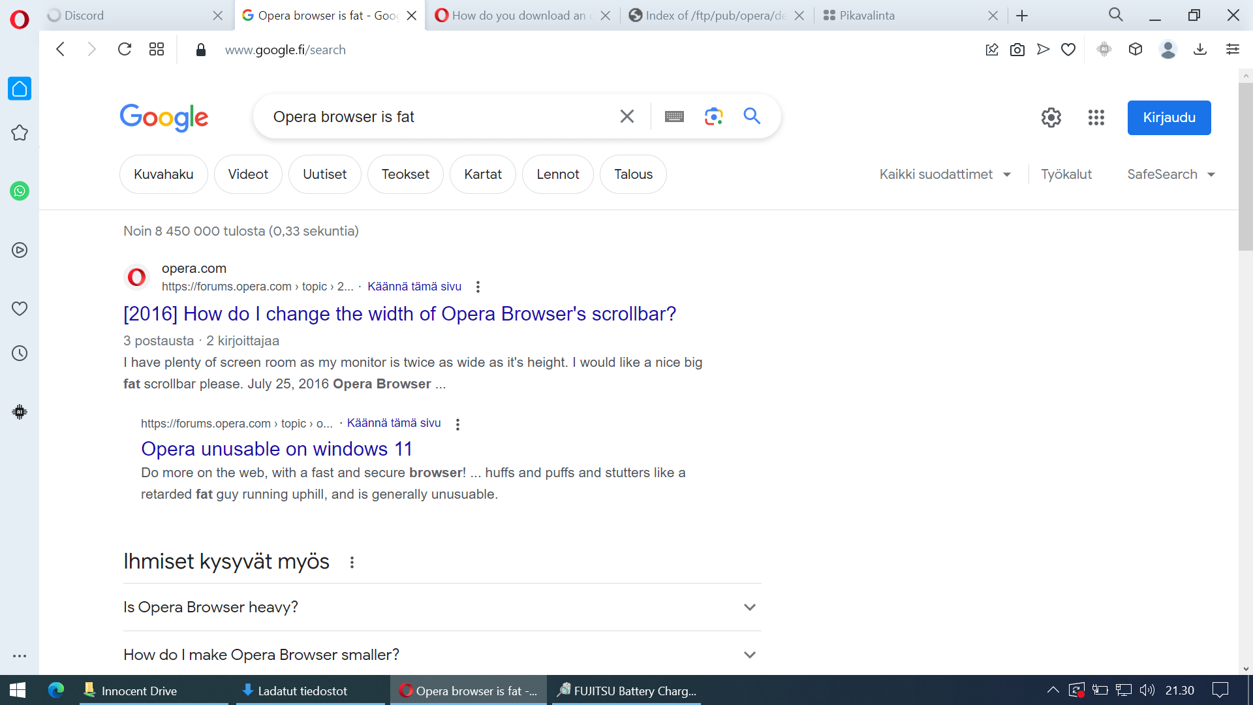Sign in with the Kirjaudu button
This screenshot has width=1253, height=705.
pyautogui.click(x=1169, y=117)
